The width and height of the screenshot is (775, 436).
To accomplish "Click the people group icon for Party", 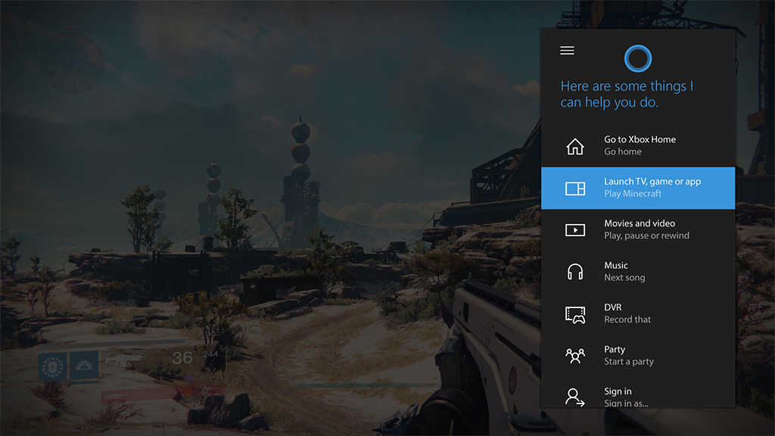I will click(575, 356).
